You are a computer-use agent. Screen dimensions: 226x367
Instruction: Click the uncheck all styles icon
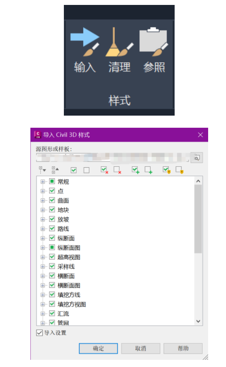86,170
